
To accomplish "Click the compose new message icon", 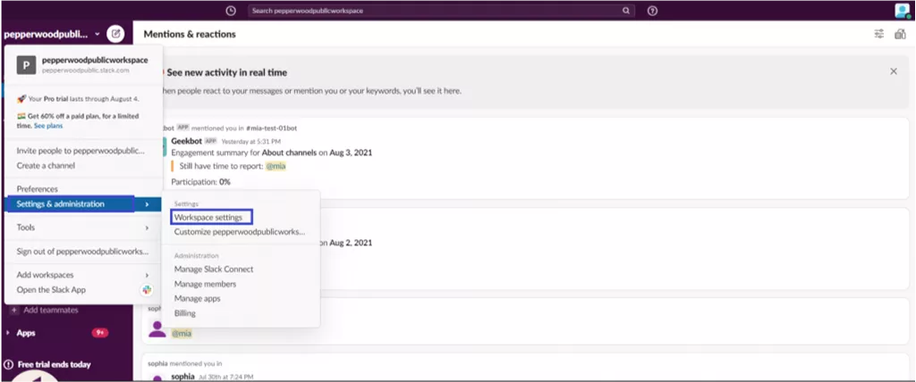I will tap(115, 34).
